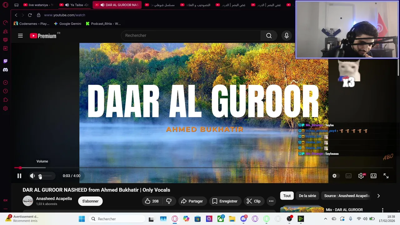Image resolution: width=400 pixels, height=225 pixels.
Task: Mute the video with speaker icon
Action: tap(32, 176)
